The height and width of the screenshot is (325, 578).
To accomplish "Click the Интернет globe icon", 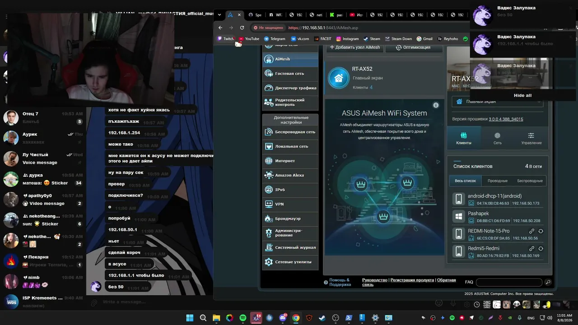I will (x=269, y=161).
